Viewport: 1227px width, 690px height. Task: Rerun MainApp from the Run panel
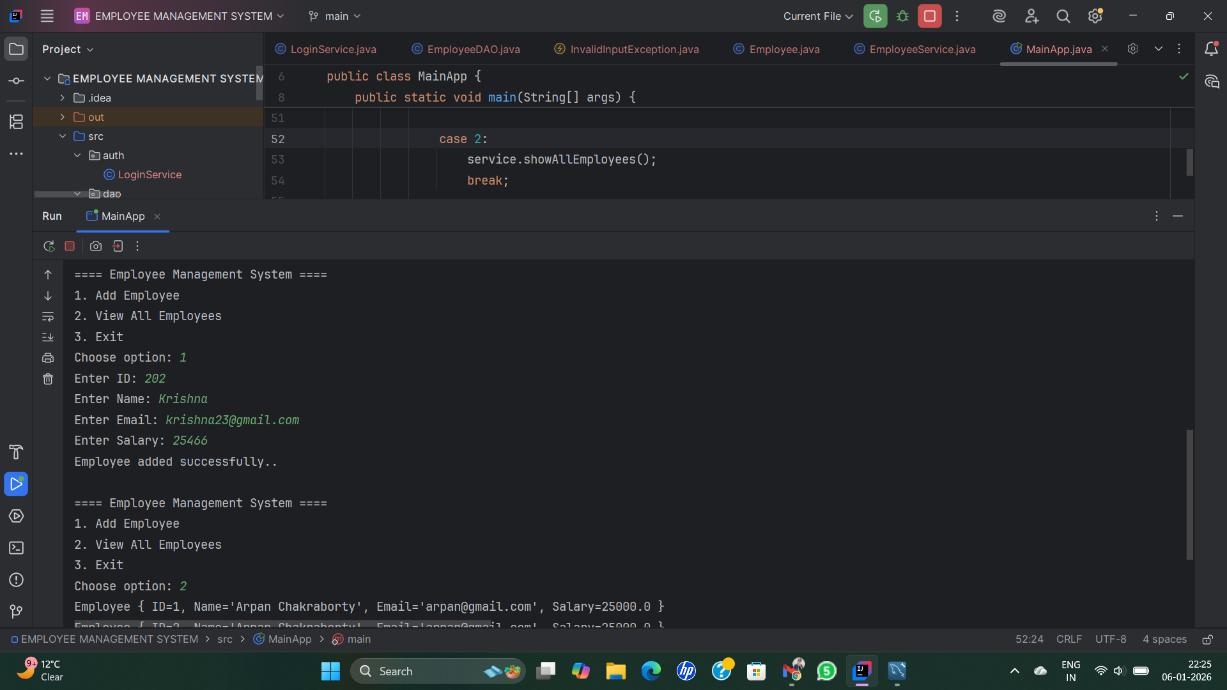tap(48, 246)
